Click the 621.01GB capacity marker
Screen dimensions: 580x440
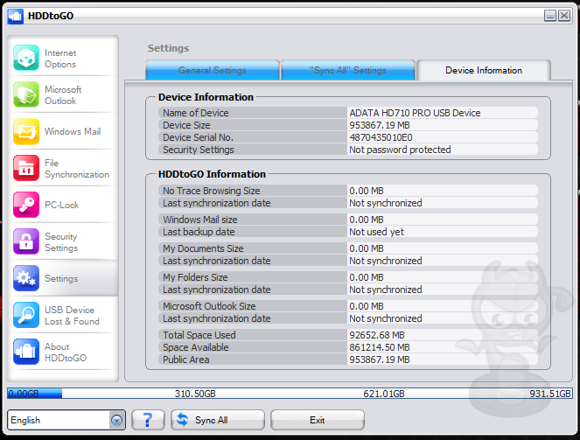pyautogui.click(x=384, y=394)
